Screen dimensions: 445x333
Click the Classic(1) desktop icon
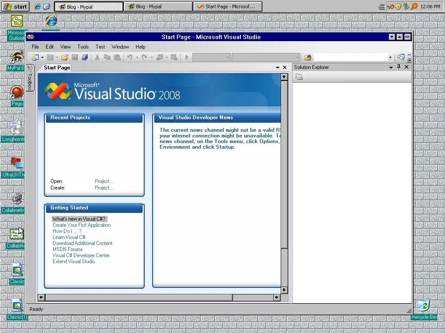pos(17,309)
